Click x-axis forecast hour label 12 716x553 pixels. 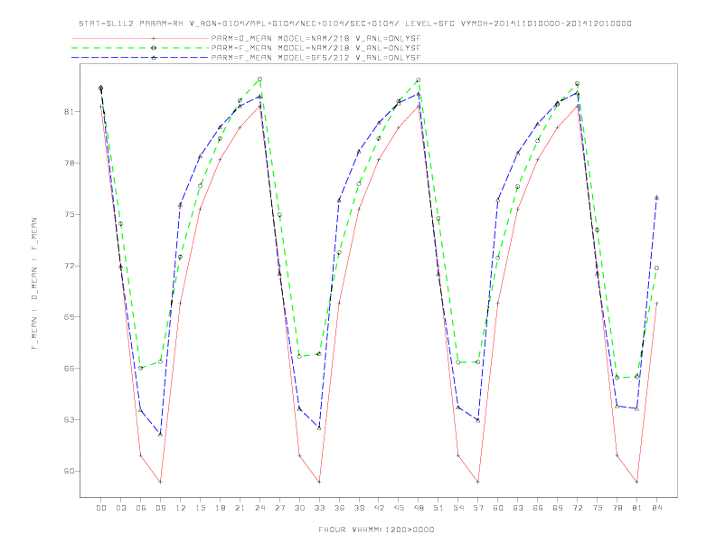[181, 508]
